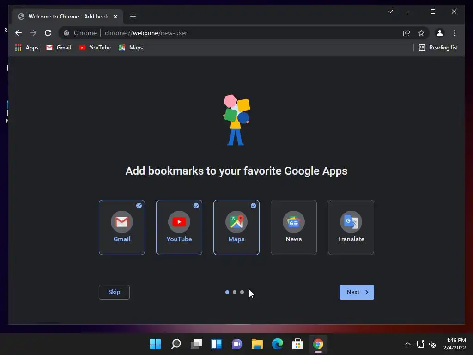The height and width of the screenshot is (355, 473).
Task: Bookmark this tab with the star icon
Action: [421, 33]
